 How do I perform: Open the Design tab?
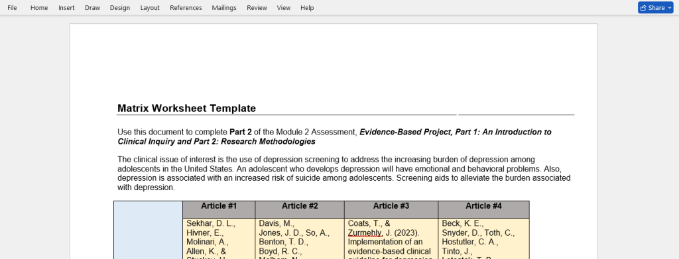pyautogui.click(x=120, y=8)
